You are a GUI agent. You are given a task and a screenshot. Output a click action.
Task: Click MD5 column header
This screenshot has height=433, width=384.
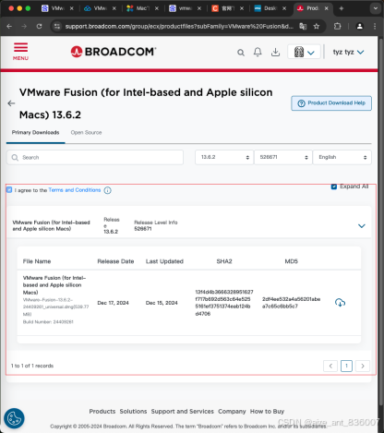[x=291, y=261]
